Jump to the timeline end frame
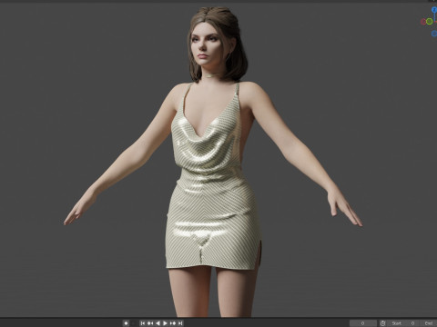 coord(180,323)
